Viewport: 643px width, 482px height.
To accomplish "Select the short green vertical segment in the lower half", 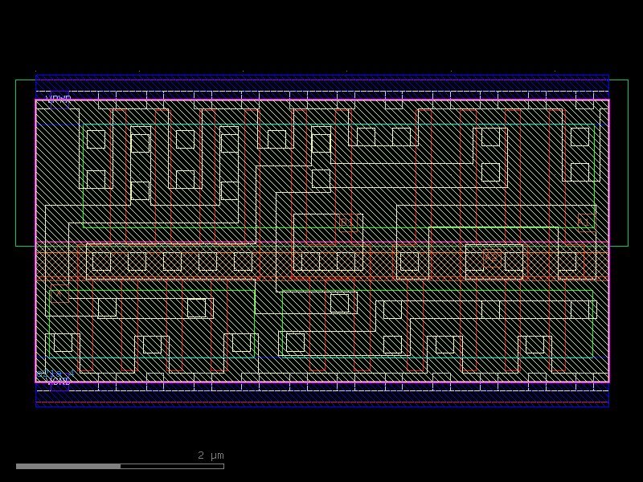I will [x=254, y=321].
